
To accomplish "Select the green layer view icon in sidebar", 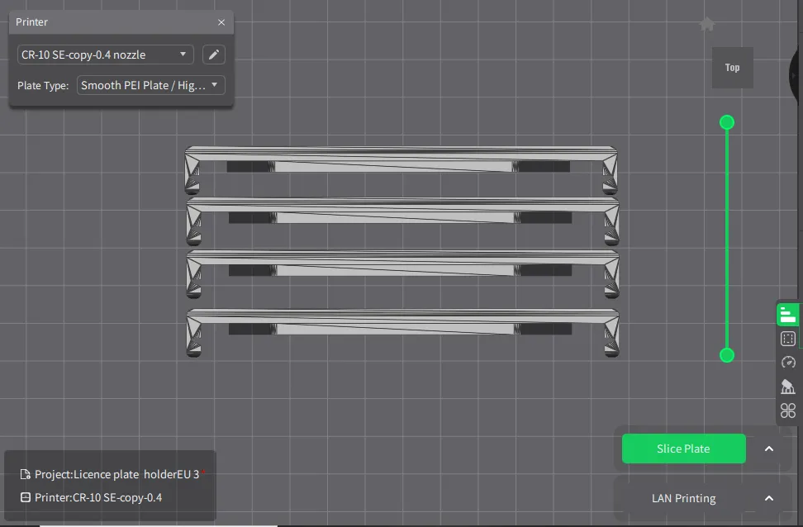I will (787, 315).
